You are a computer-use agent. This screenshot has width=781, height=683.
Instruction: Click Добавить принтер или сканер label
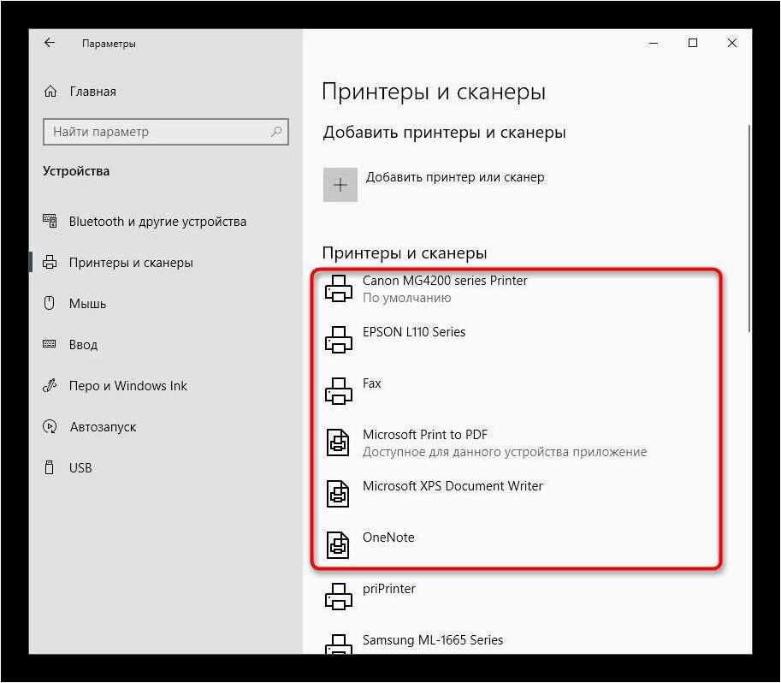point(455,177)
